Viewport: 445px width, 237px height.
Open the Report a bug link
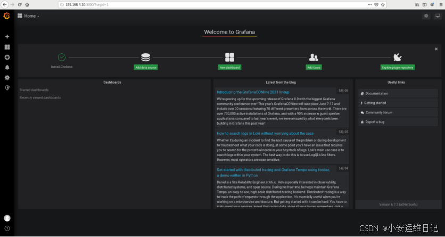(x=398, y=122)
